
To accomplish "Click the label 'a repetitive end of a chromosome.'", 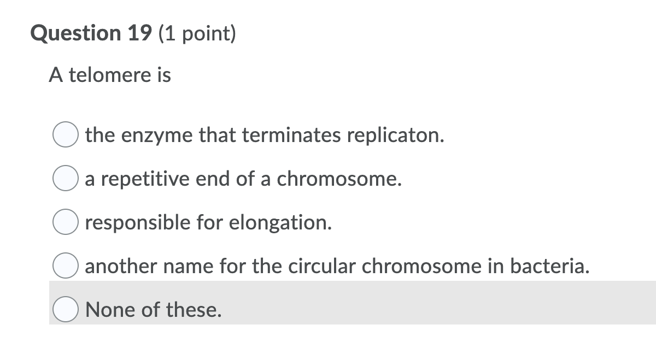I will pyautogui.click(x=244, y=179).
